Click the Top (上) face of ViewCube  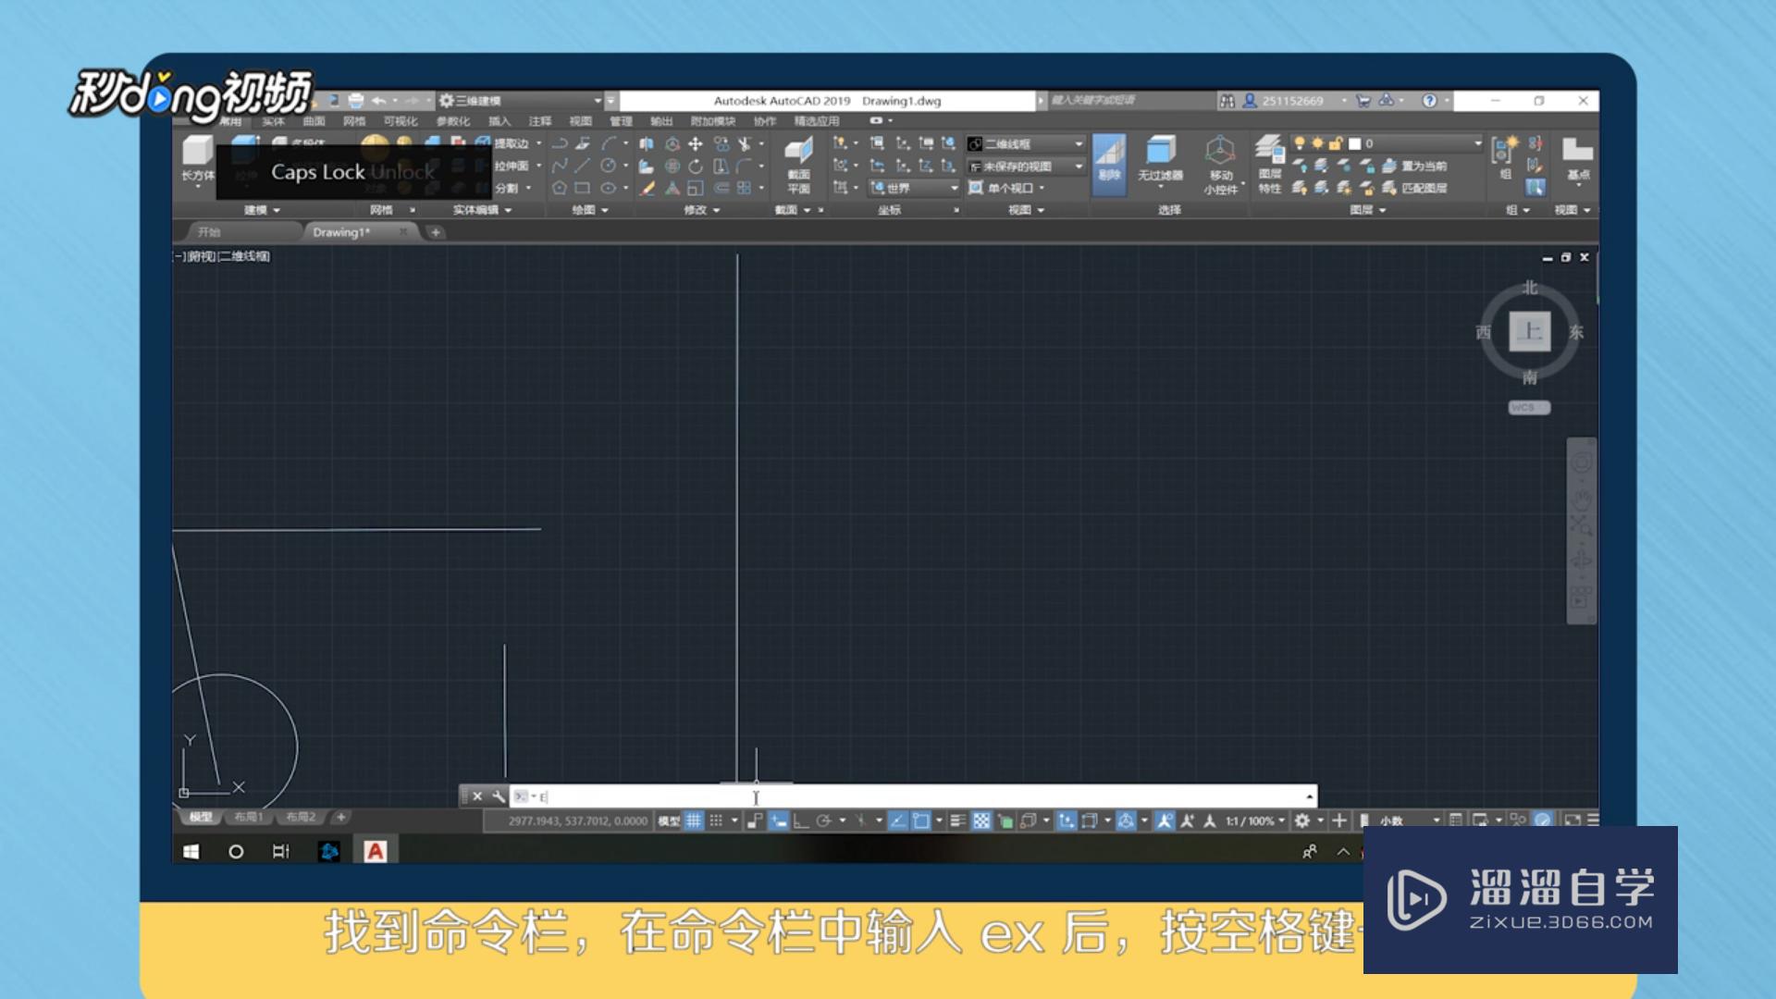pyautogui.click(x=1529, y=331)
